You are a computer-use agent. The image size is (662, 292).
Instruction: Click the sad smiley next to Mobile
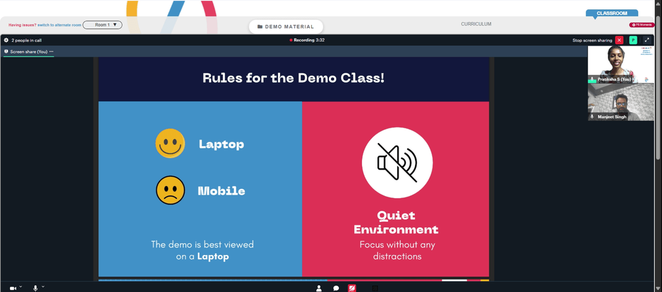click(x=170, y=190)
